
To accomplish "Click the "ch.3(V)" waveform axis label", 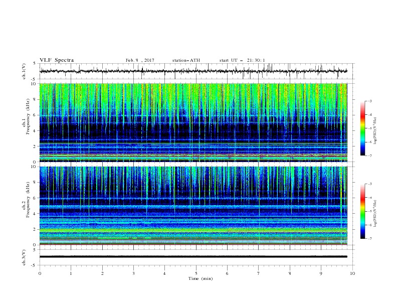I will point(24,257).
